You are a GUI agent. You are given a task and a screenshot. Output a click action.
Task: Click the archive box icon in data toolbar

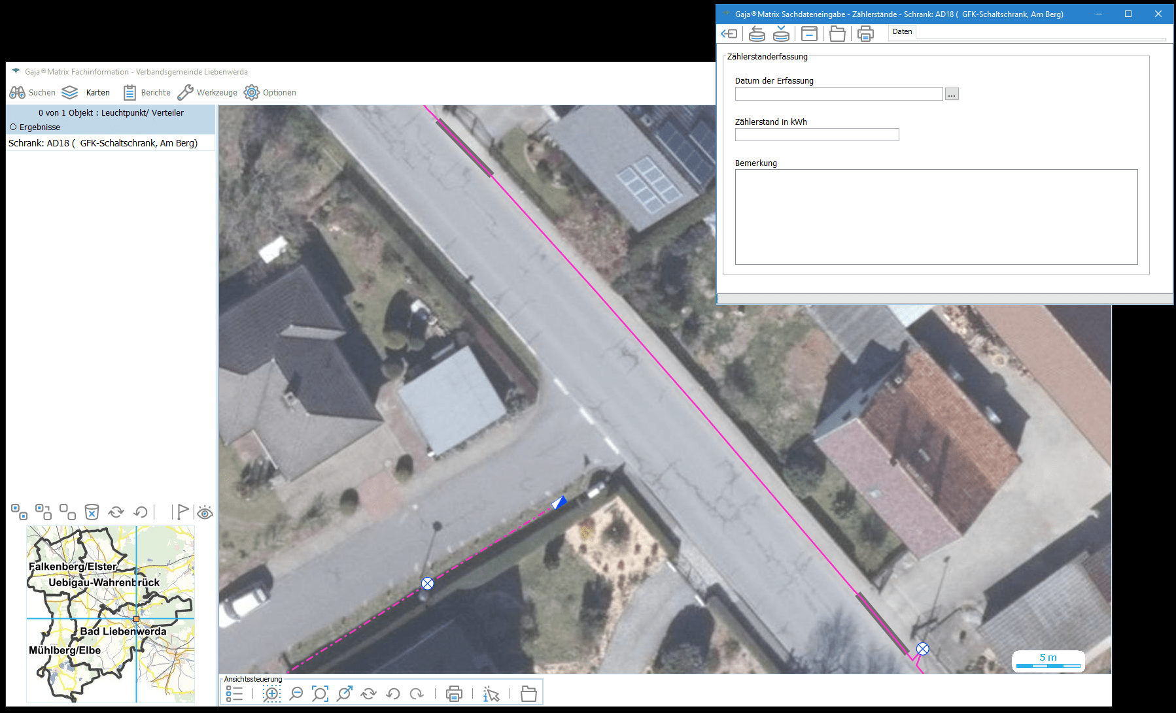[x=809, y=34]
